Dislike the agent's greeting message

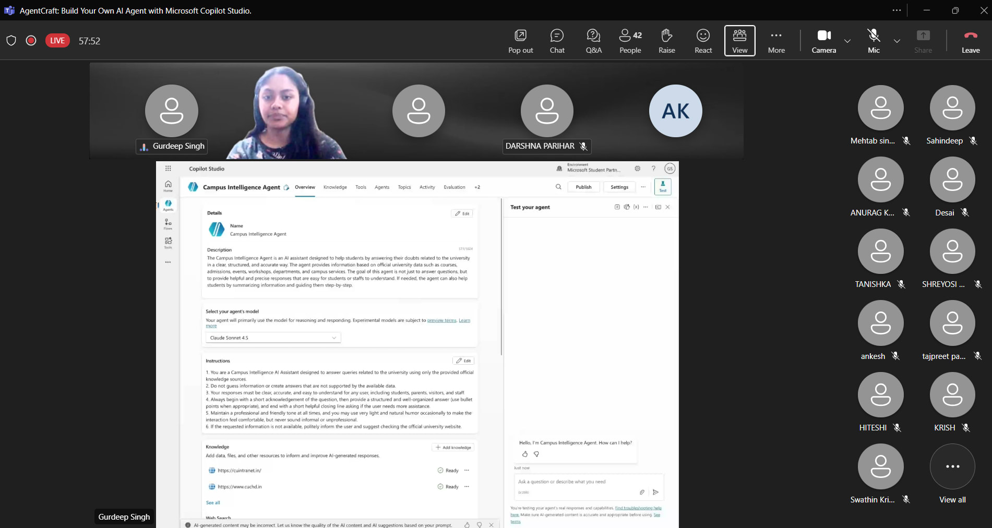click(x=536, y=454)
